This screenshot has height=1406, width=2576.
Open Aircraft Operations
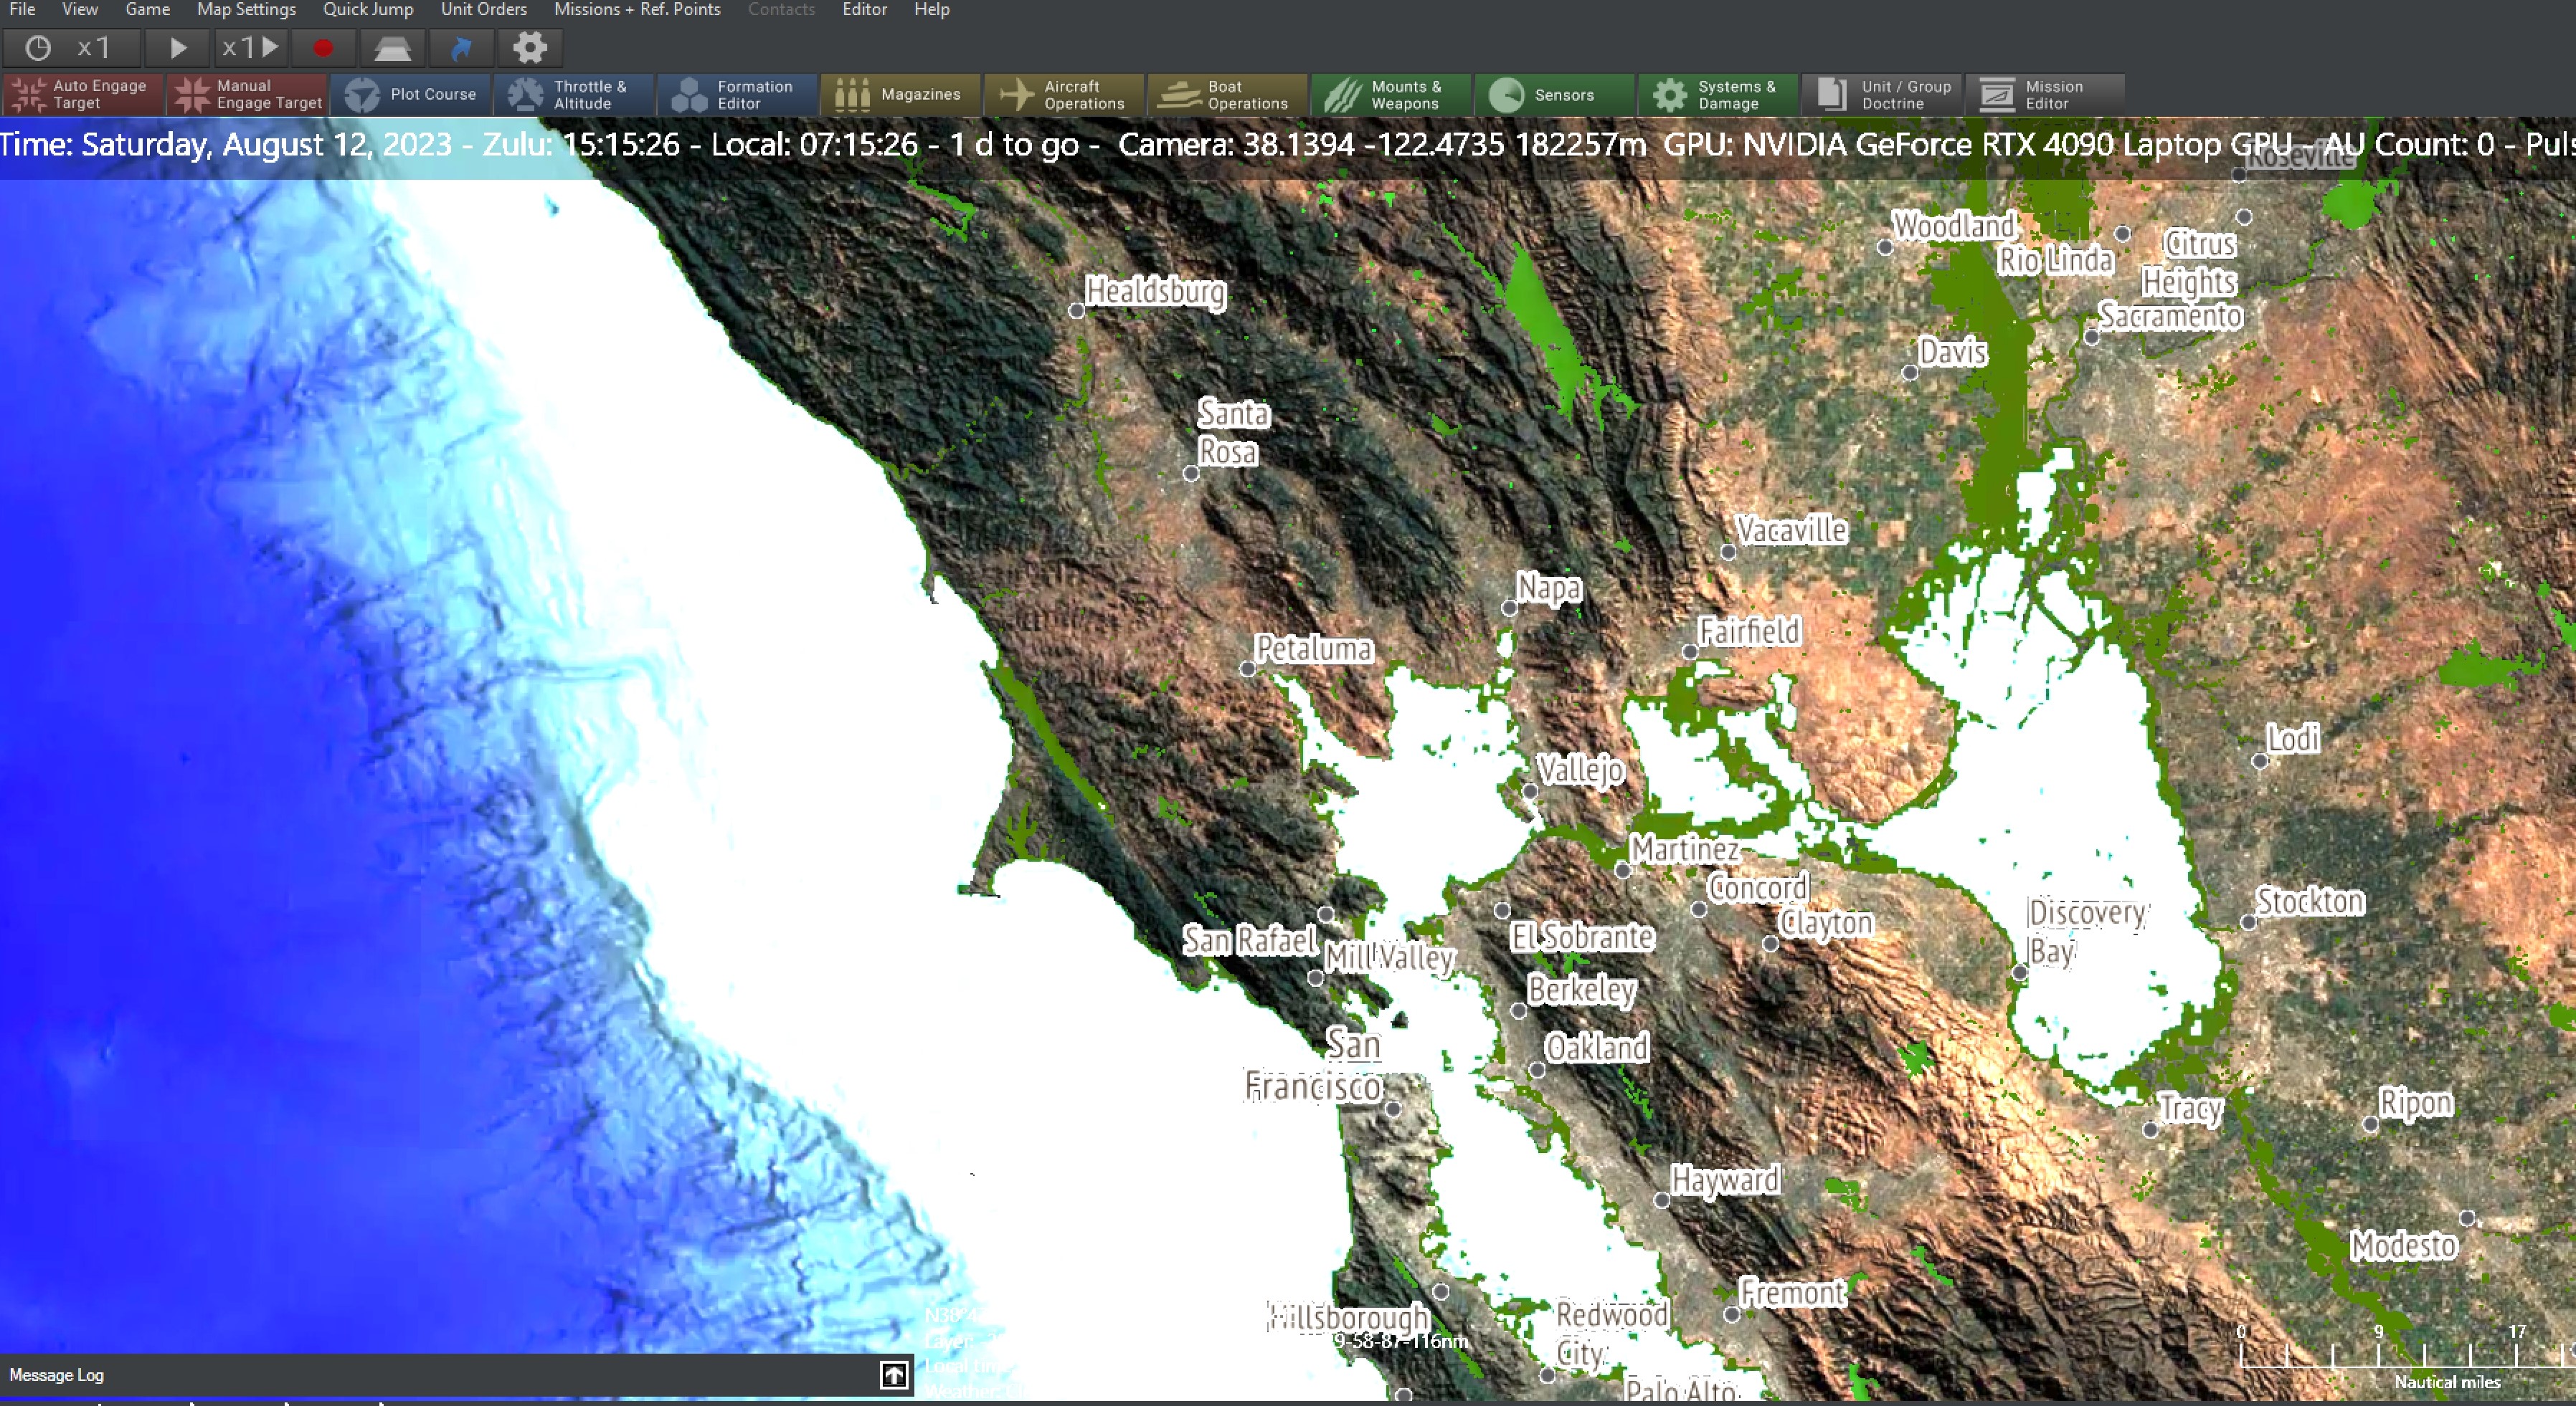[x=1063, y=94]
